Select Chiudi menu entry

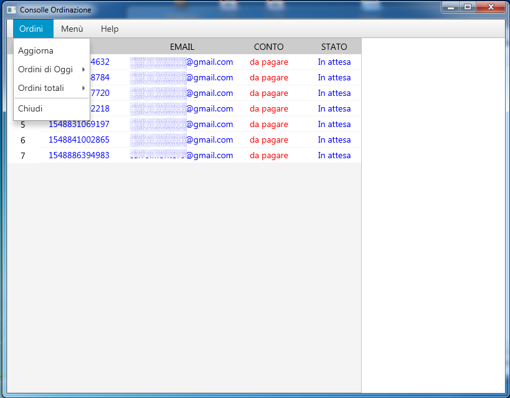[x=52, y=109]
